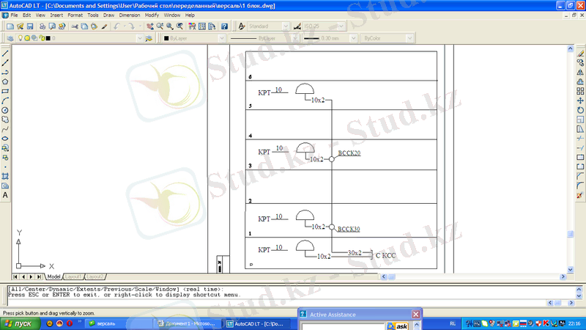Image resolution: width=586 pixels, height=330 pixels.
Task: Click the Zoom Realtime magnifier icon
Action: click(x=160, y=26)
